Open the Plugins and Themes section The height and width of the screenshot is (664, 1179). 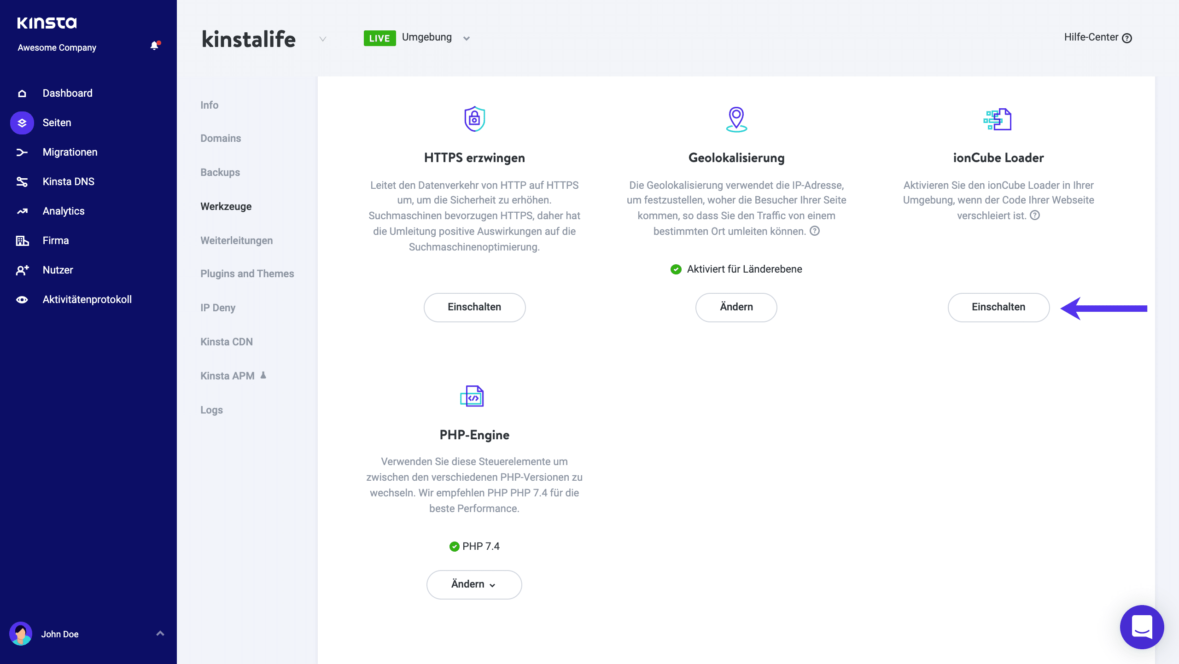[x=247, y=274]
